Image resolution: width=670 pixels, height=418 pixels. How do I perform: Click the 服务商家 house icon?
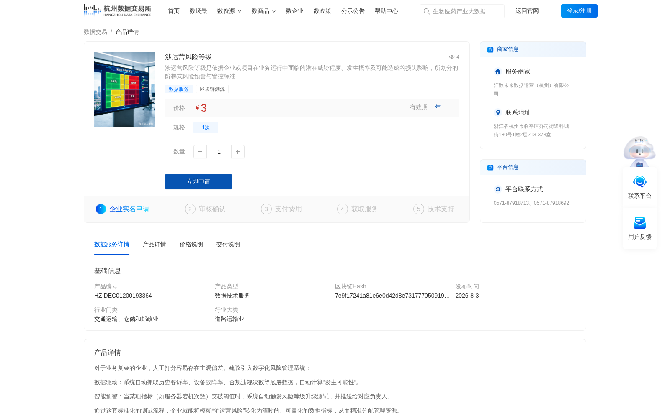(498, 71)
